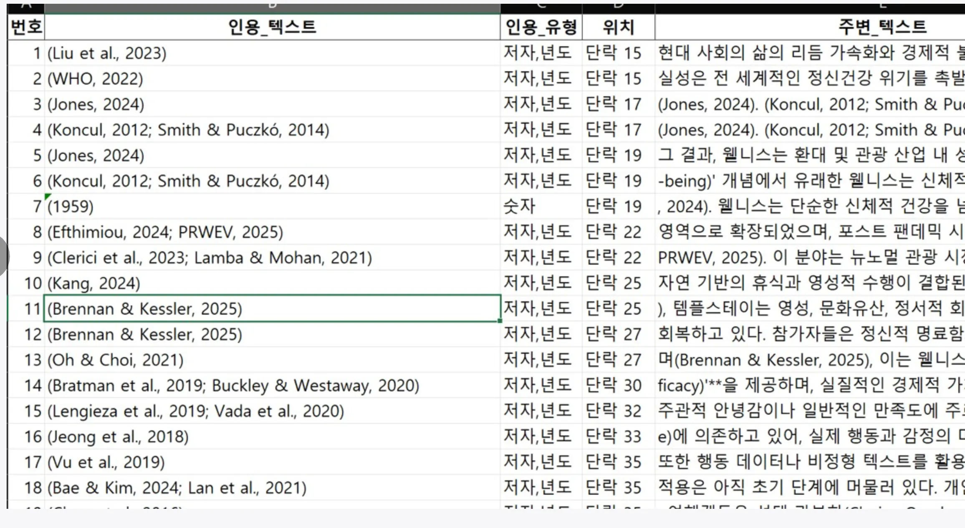Select row number 7
Viewport: 965px width, 528px height.
point(25,206)
